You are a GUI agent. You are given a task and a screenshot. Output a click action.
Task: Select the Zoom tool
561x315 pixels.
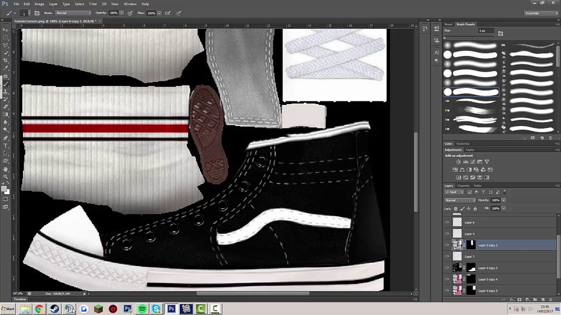(6, 177)
